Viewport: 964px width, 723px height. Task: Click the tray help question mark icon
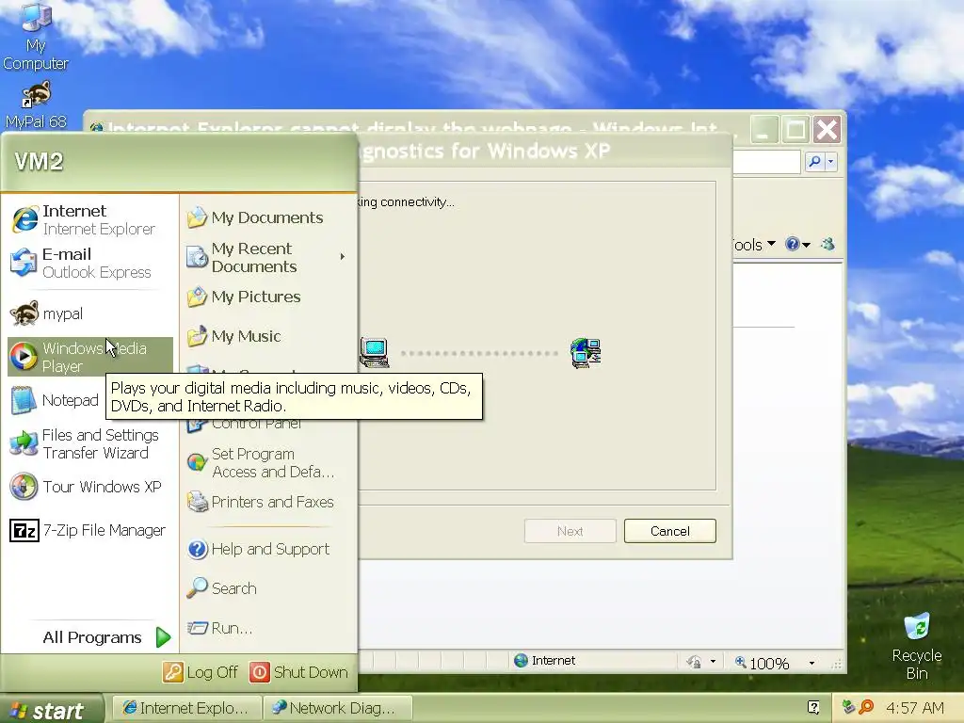(812, 708)
